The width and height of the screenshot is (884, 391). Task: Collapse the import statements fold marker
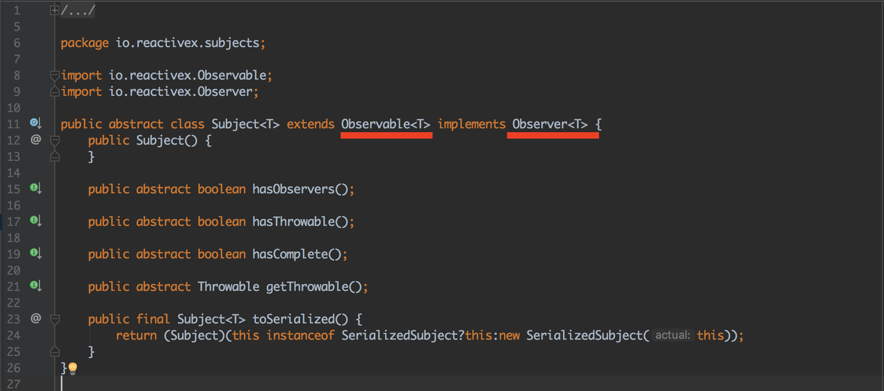[55, 75]
